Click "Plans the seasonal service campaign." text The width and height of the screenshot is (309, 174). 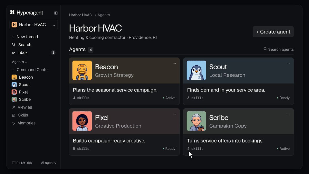[x=115, y=90]
